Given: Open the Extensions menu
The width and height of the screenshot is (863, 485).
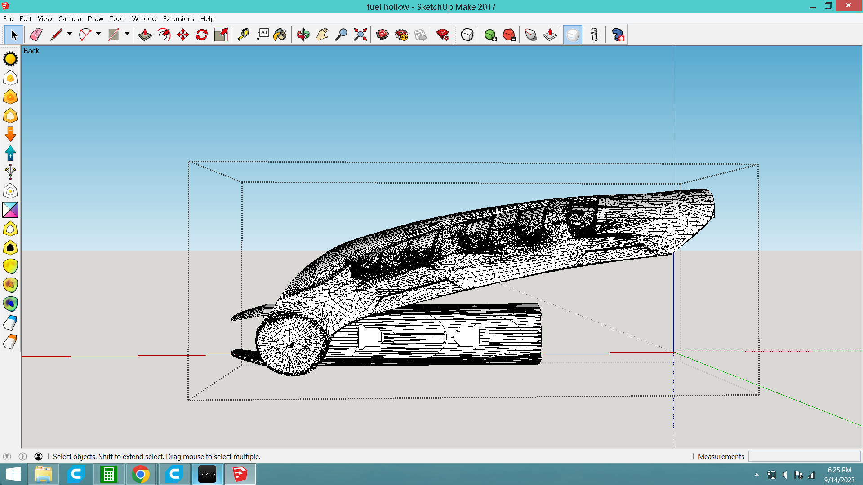Looking at the screenshot, I should tap(178, 18).
